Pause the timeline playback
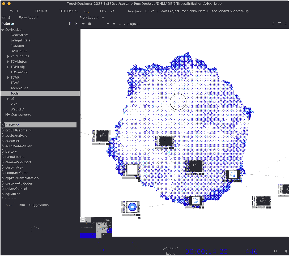 (x=286, y=251)
